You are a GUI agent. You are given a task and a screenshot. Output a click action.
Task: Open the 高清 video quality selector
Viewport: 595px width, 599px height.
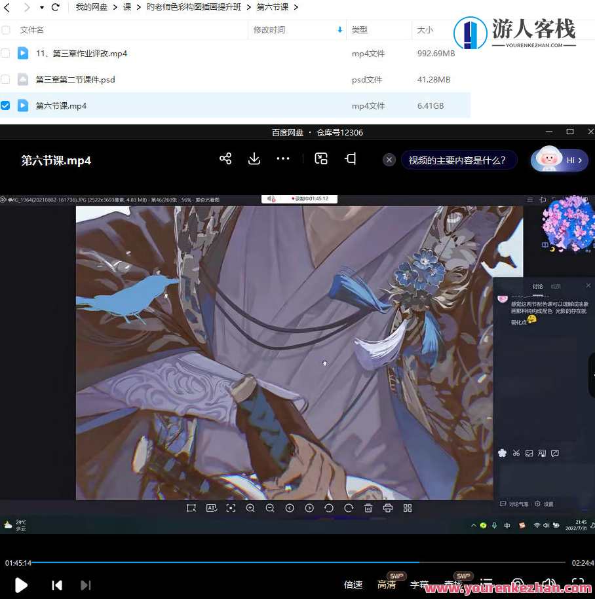click(x=387, y=585)
